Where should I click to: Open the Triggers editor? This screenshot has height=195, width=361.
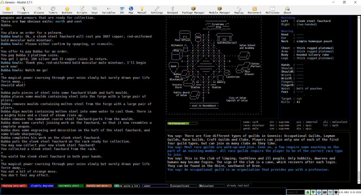[x=23, y=10]
